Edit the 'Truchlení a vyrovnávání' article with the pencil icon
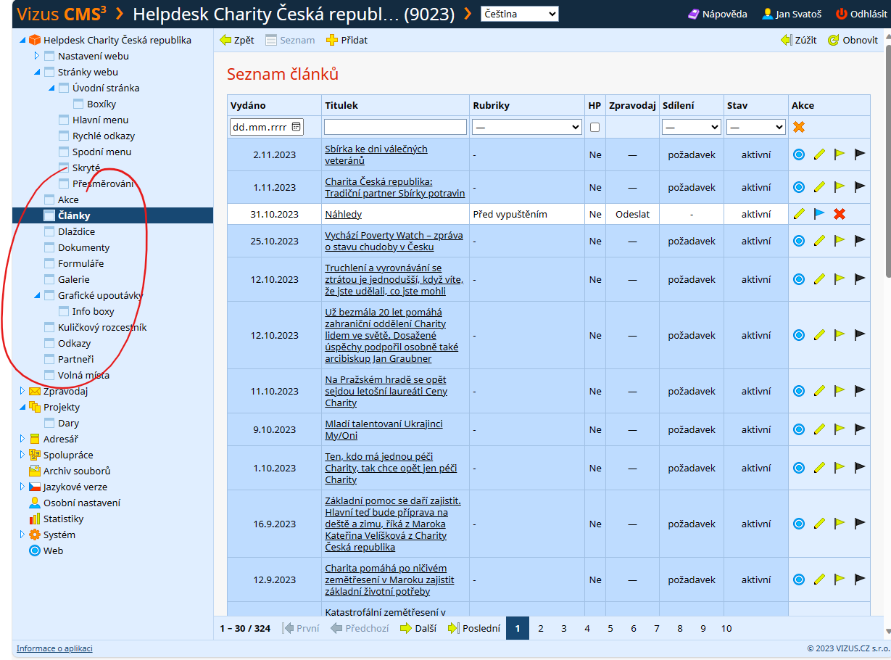891x660 pixels. coord(819,279)
